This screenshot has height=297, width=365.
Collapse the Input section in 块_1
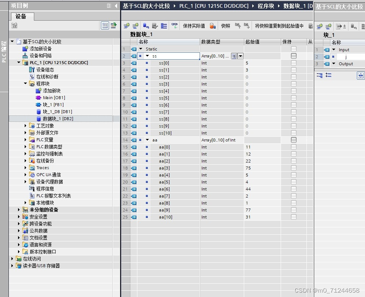334,50
